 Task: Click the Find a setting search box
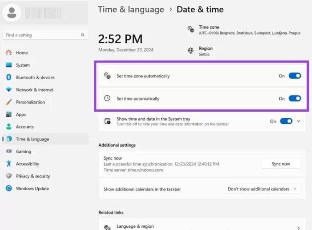[x=41, y=35]
